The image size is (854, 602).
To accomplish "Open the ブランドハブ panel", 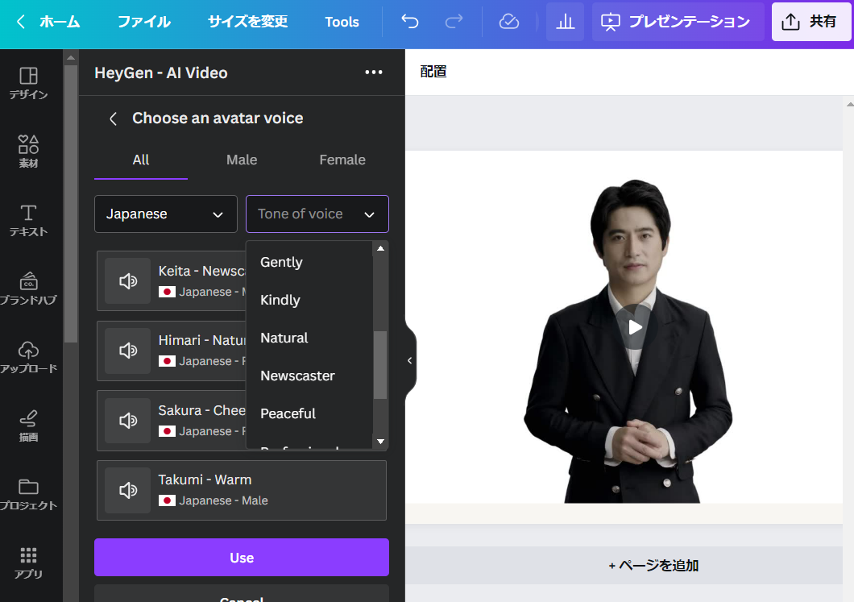I will [28, 289].
